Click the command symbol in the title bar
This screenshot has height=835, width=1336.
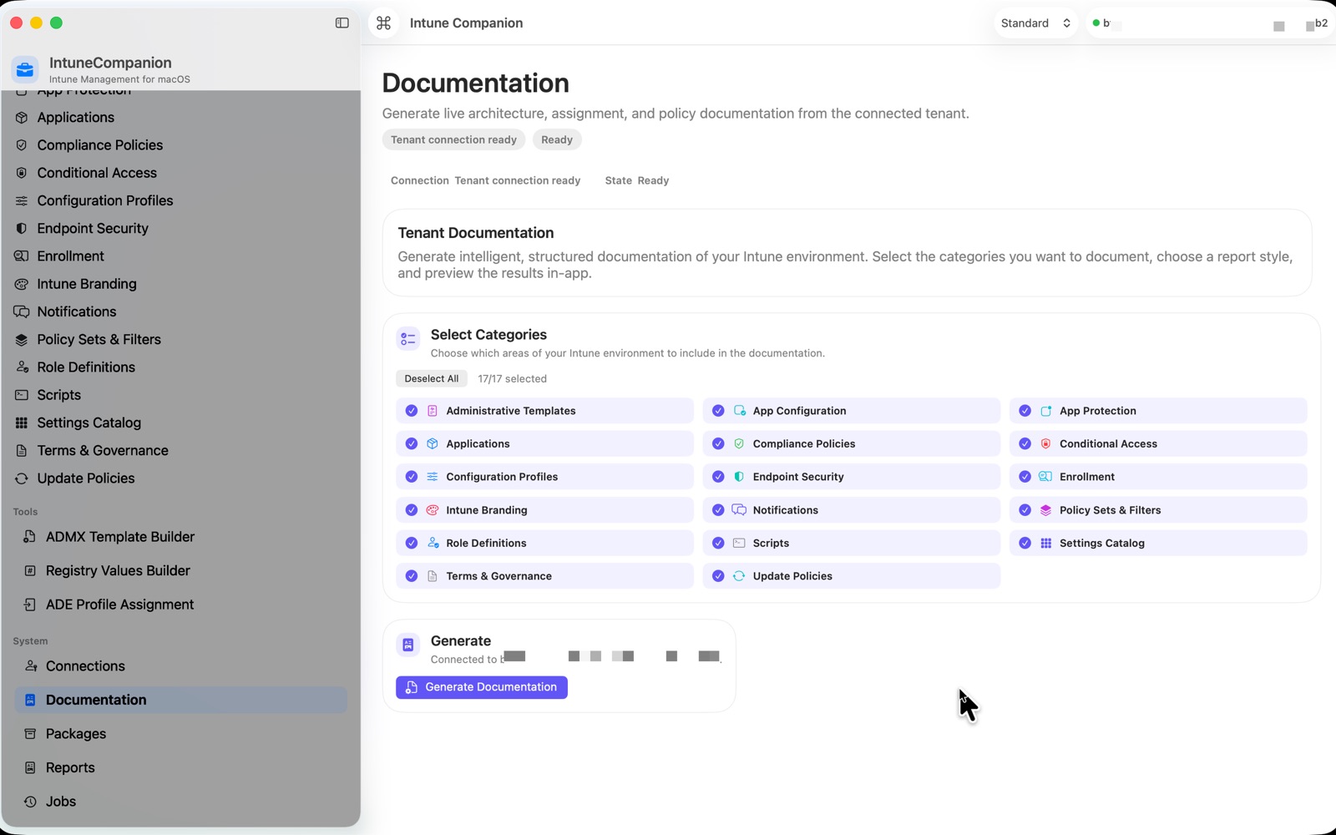click(383, 23)
